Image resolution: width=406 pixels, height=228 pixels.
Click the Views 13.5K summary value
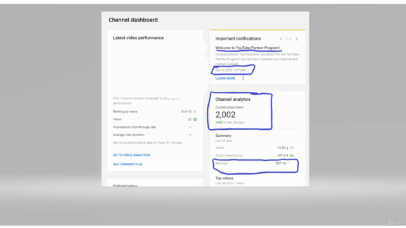pos(282,148)
